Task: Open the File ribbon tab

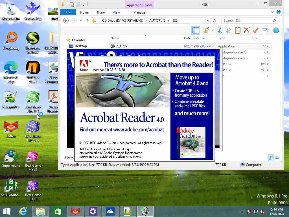Action: pos(68,12)
